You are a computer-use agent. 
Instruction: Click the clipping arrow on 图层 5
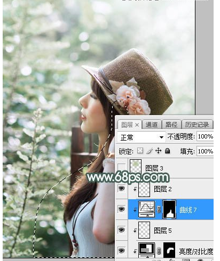(x=135, y=231)
